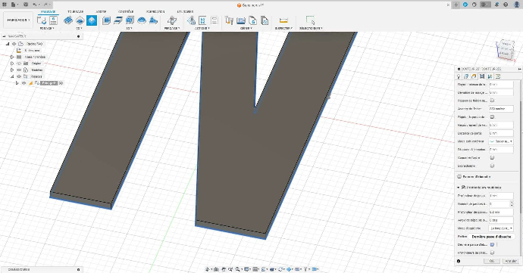Screen dimensions: 523x273
Task: Enable the Répéter la passe de finition checkbox
Action: coord(492,117)
